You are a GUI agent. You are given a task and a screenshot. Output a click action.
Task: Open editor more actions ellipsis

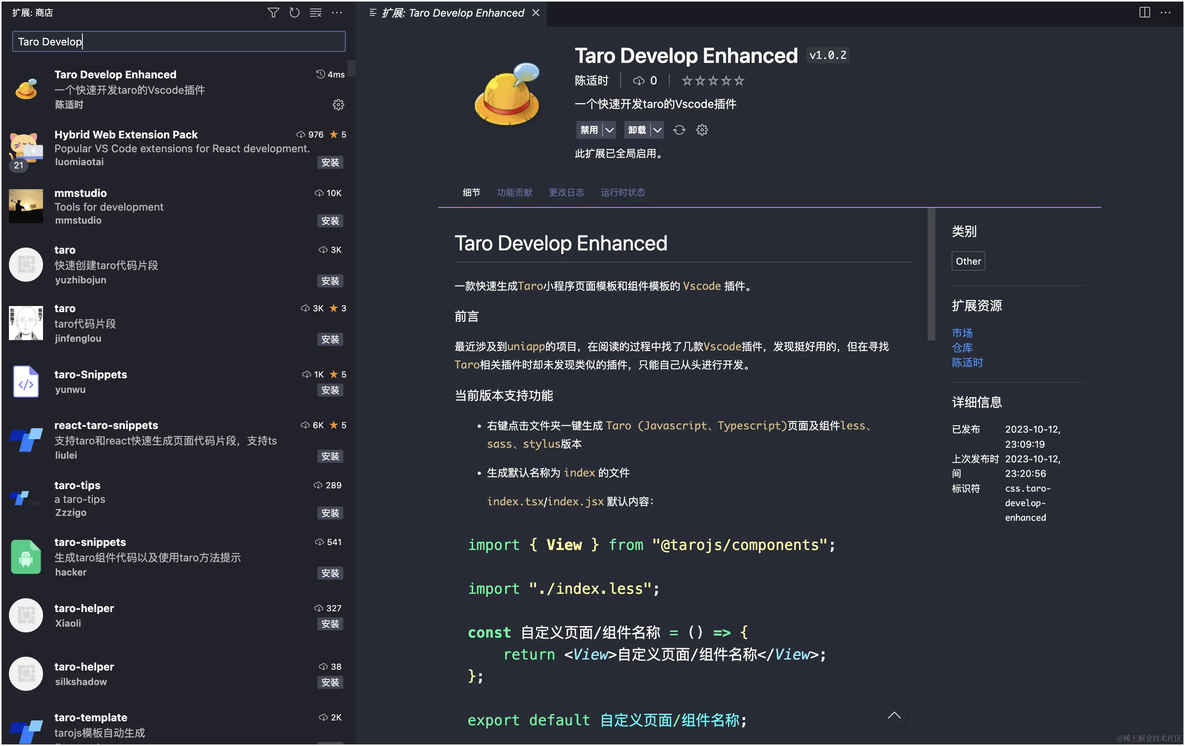(1166, 12)
